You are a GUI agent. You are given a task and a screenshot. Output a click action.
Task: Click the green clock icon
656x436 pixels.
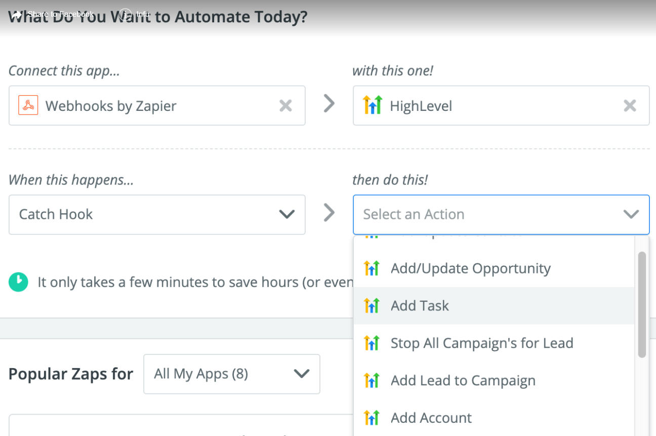coord(18,282)
